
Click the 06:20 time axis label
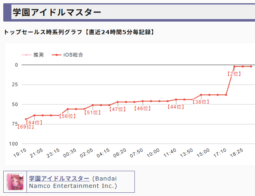pos(120,153)
